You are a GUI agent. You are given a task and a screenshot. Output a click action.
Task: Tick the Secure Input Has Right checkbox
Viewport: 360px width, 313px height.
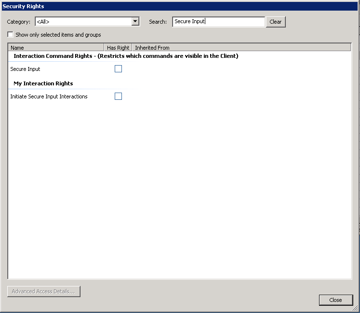pos(118,69)
